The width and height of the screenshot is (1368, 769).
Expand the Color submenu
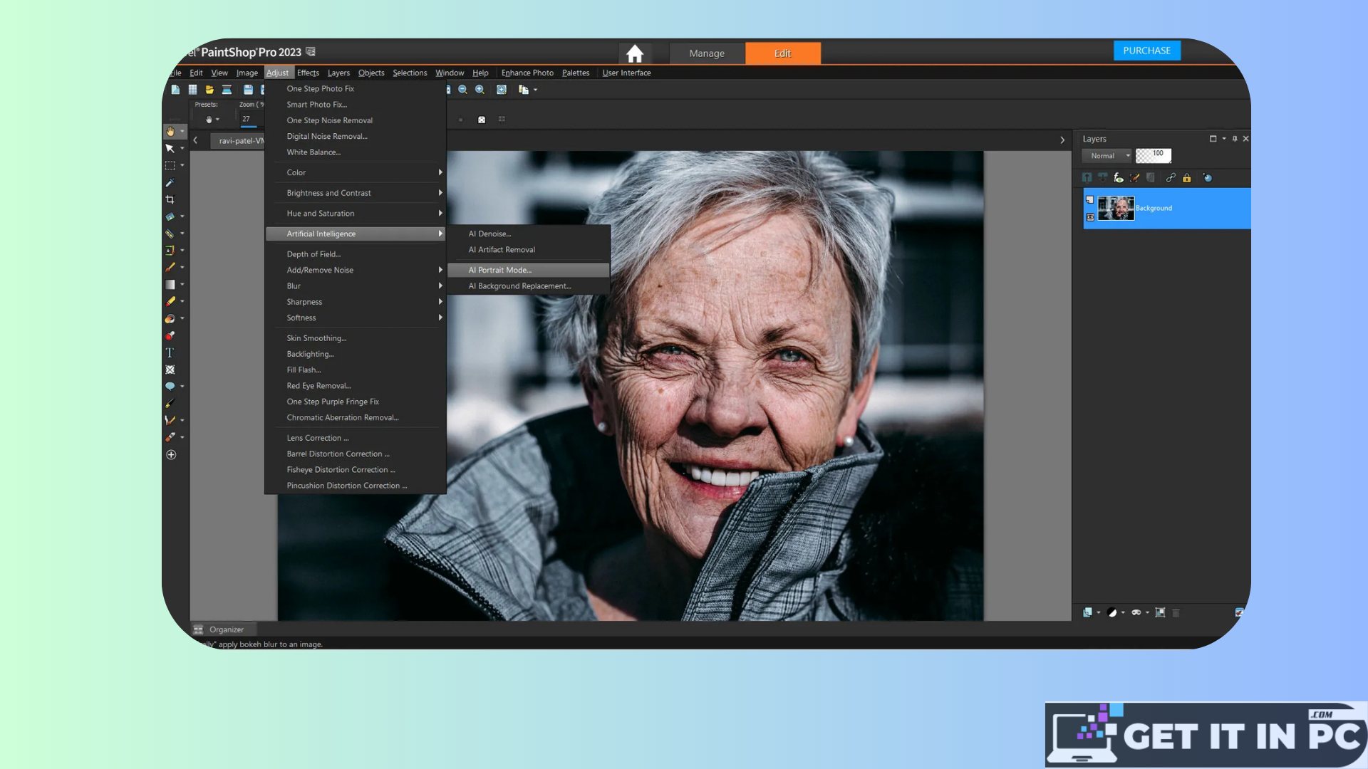[x=356, y=172]
